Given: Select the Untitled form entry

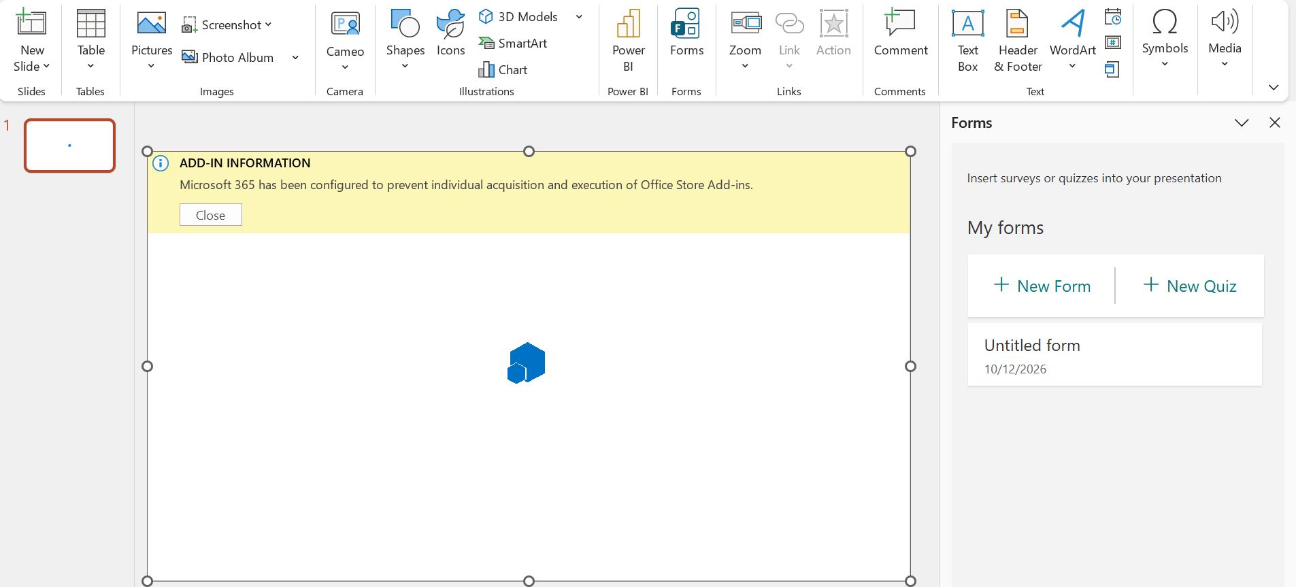Looking at the screenshot, I should pyautogui.click(x=1115, y=355).
